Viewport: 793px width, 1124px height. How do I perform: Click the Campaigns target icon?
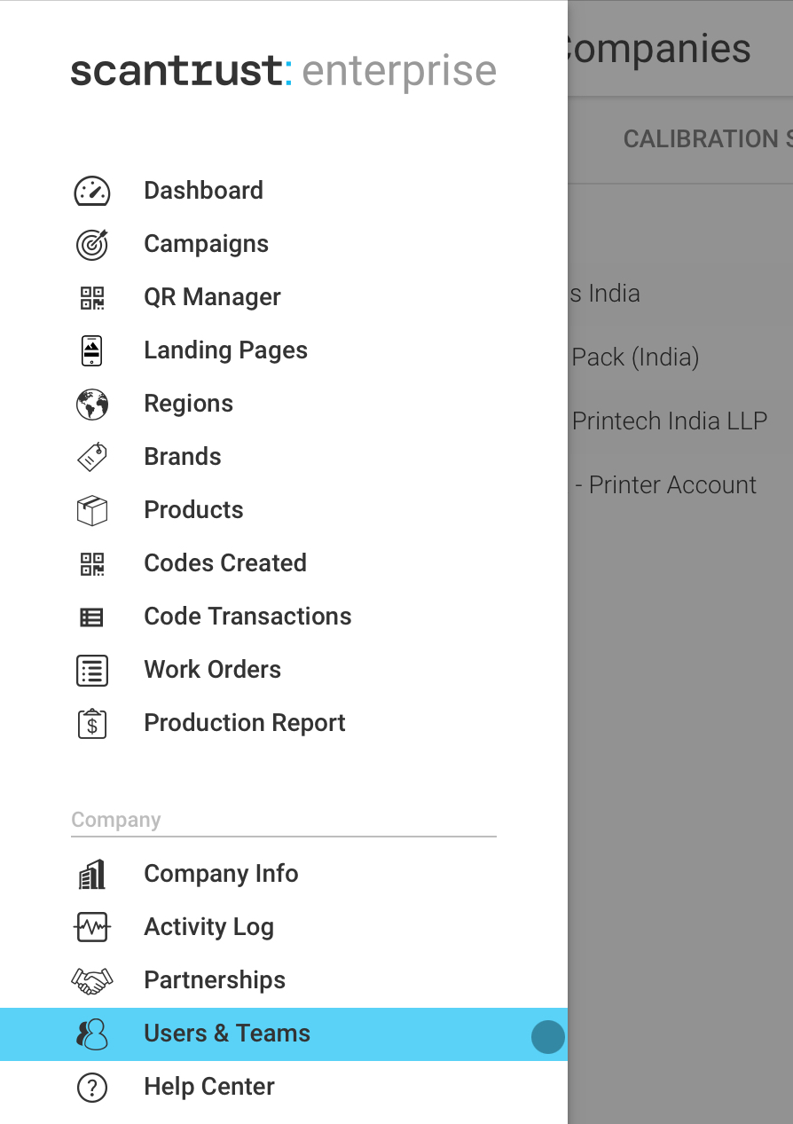(91, 244)
